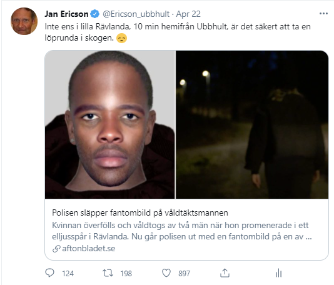Click the Jan Ericson display name
The height and width of the screenshot is (285, 334).
(x=66, y=14)
